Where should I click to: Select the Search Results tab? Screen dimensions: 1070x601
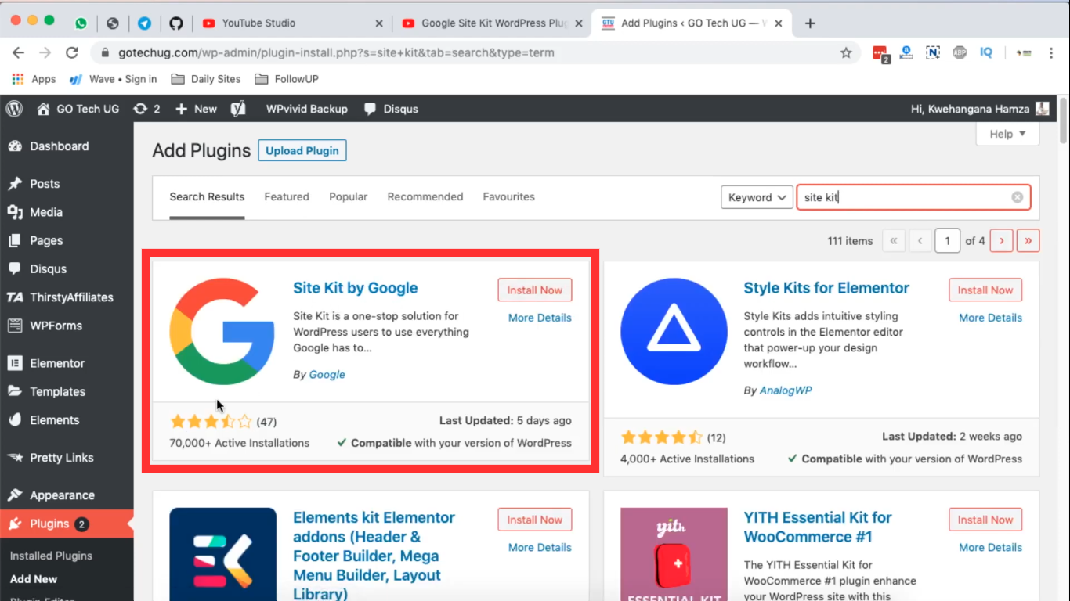pos(207,196)
